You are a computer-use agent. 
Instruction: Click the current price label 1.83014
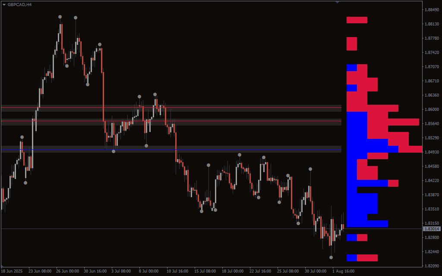coord(432,229)
